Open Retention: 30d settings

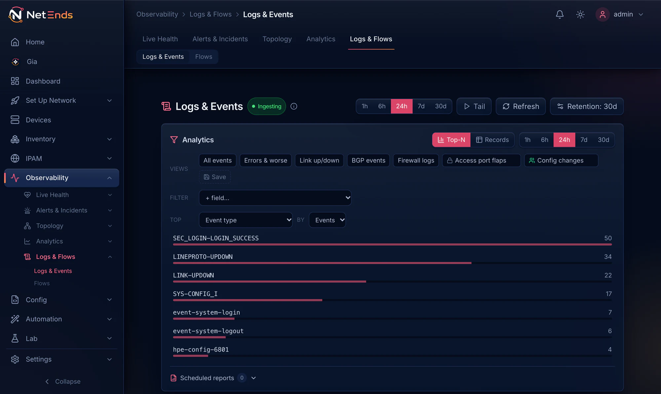[587, 106]
